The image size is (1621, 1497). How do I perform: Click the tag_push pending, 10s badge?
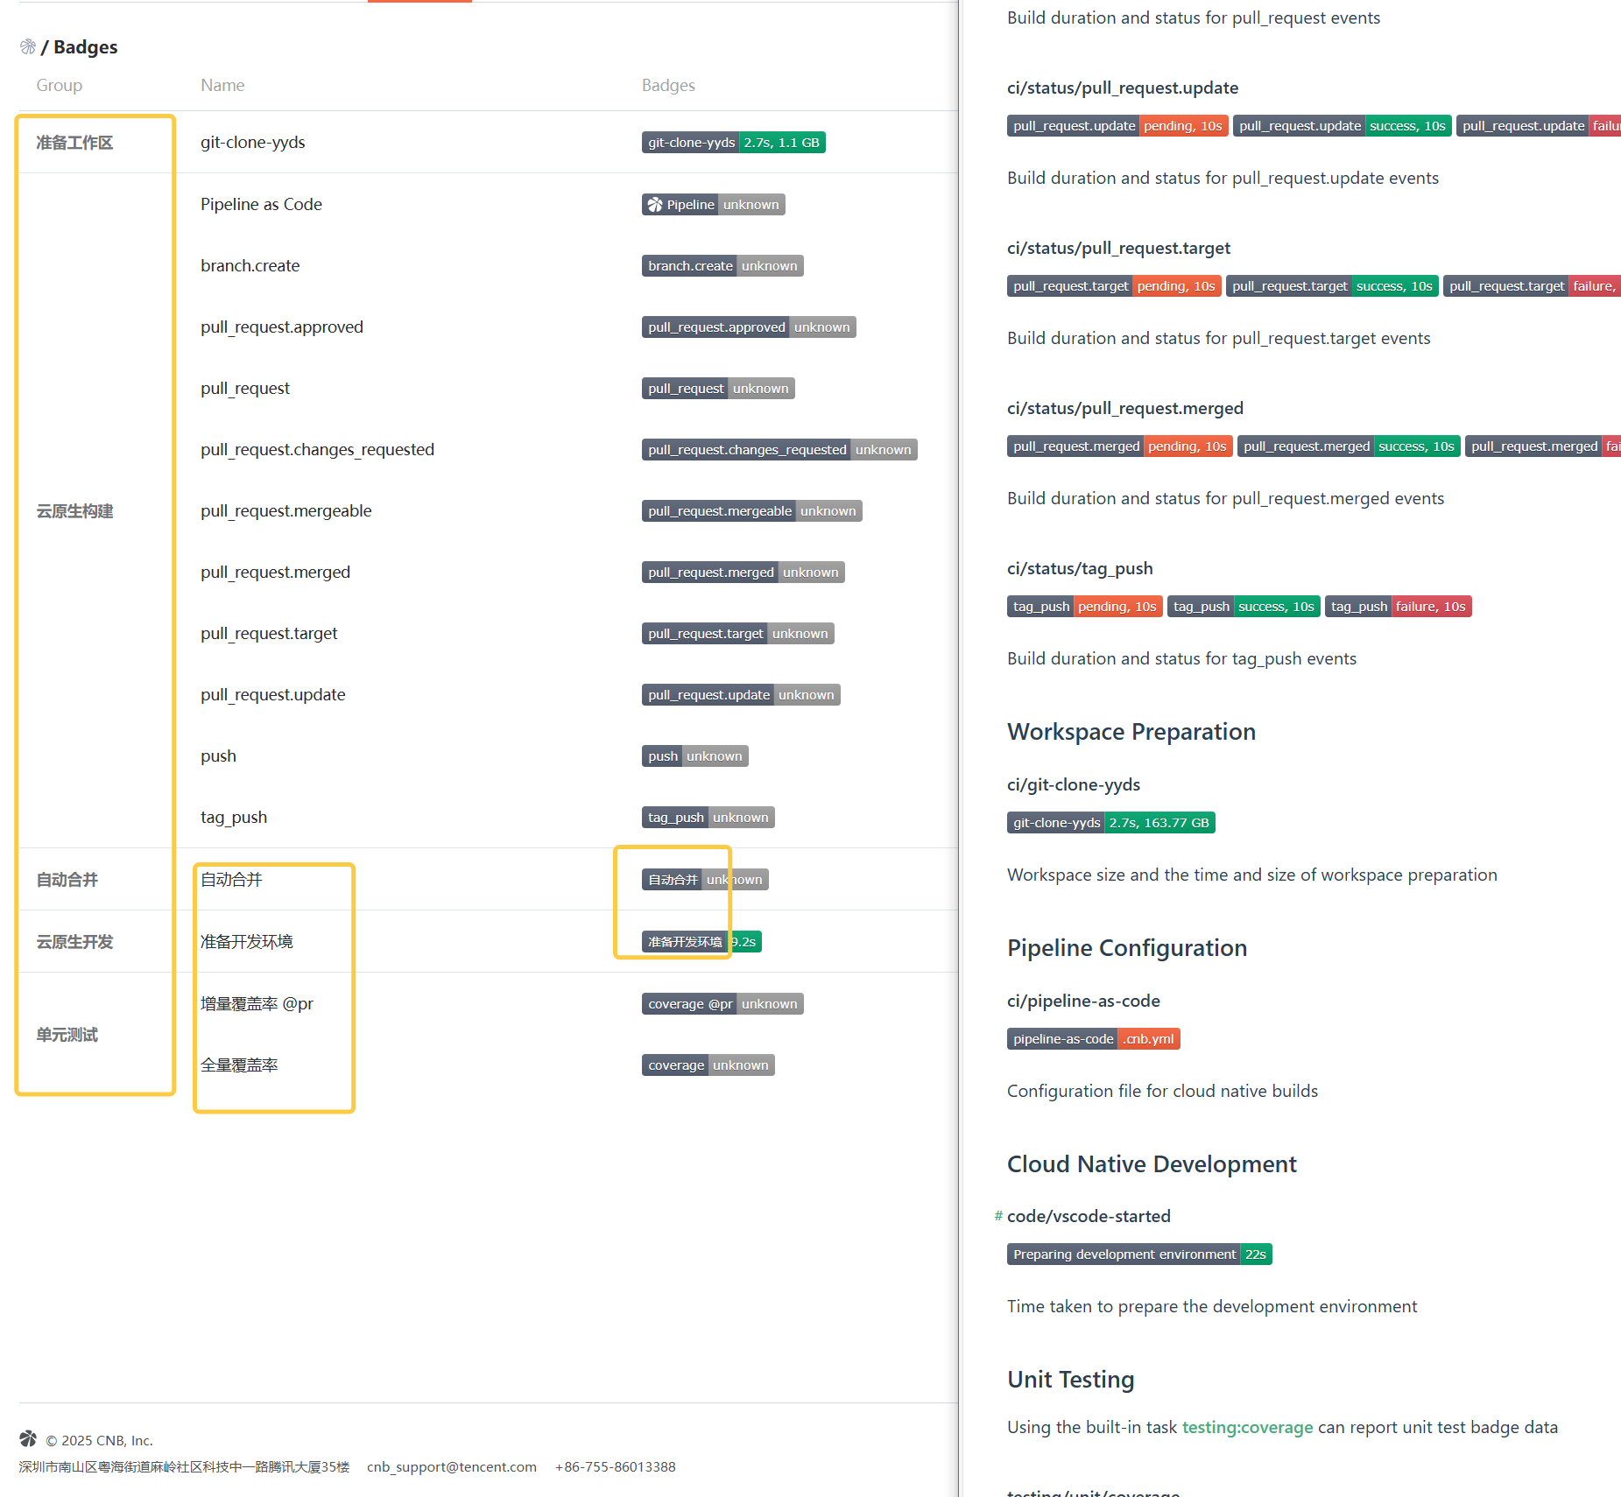click(1084, 607)
